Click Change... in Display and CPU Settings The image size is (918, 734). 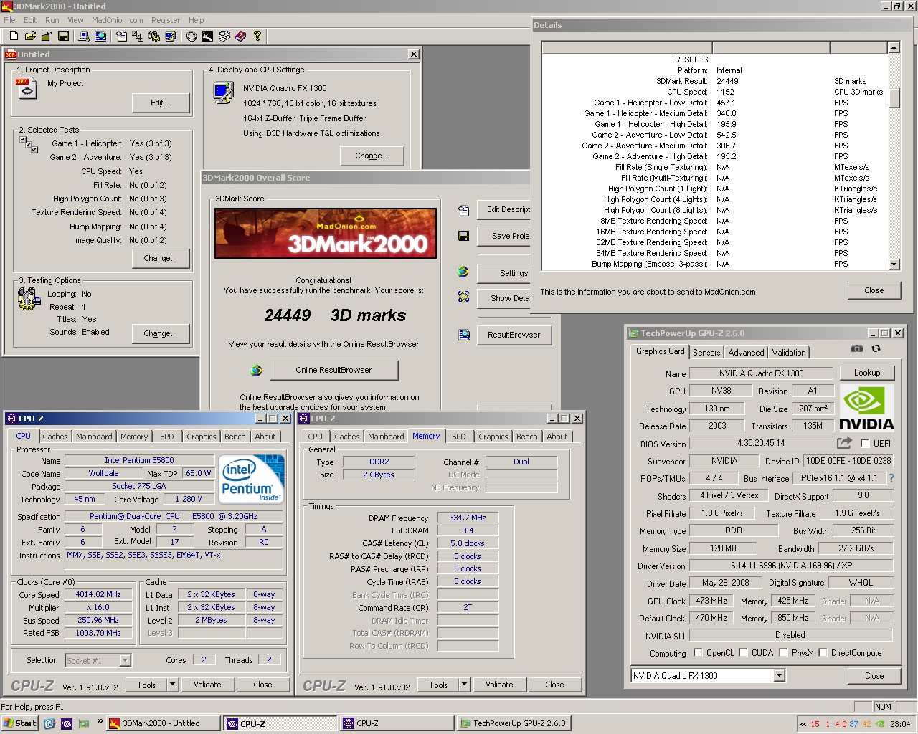(372, 156)
